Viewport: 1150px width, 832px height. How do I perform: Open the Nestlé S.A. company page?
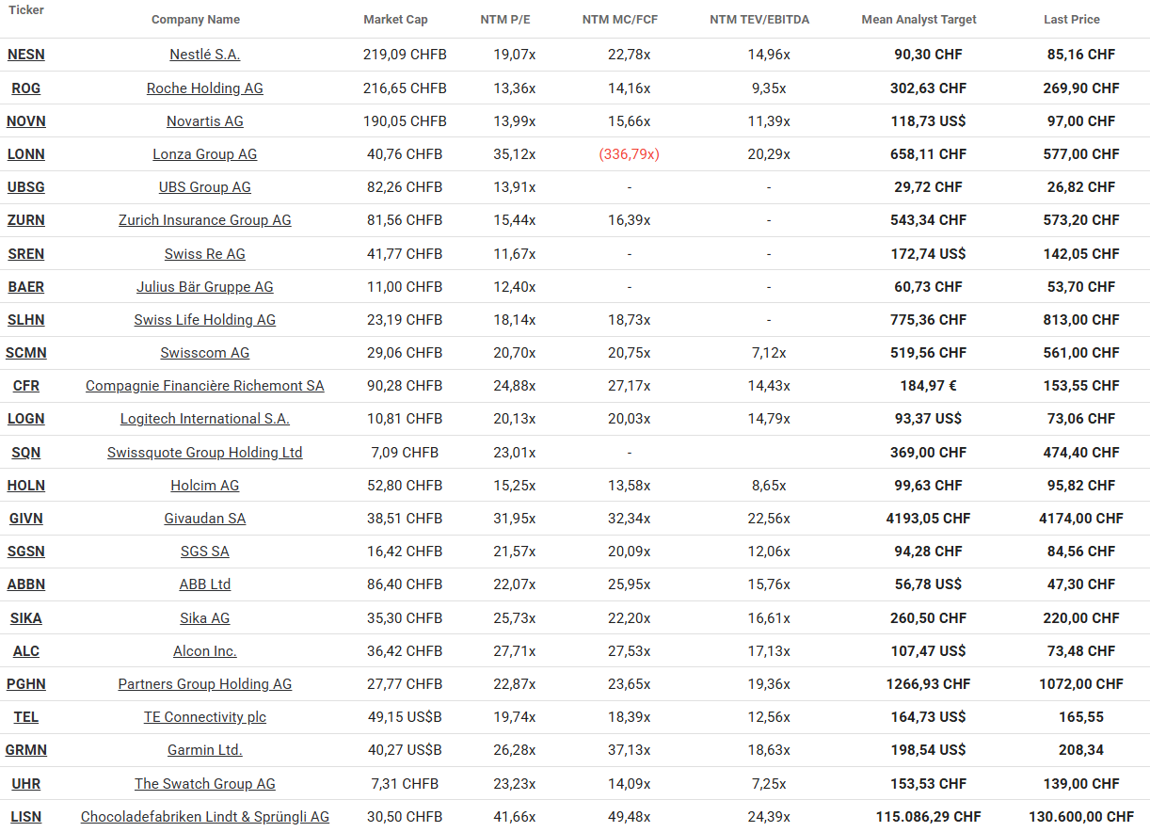pyautogui.click(x=204, y=55)
